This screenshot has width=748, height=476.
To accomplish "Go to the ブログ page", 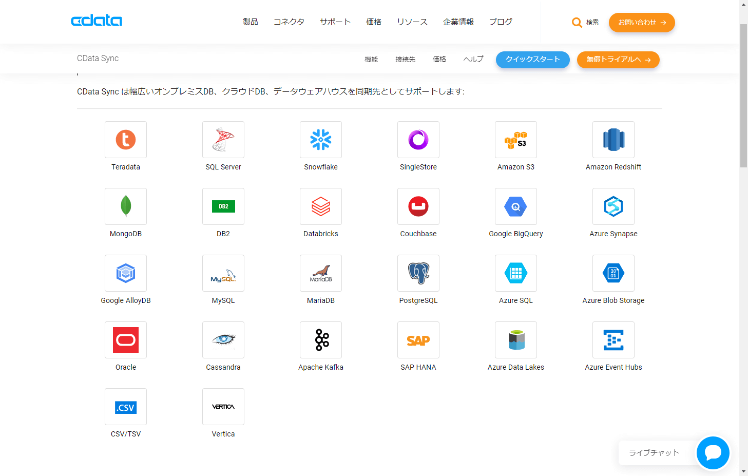I will click(501, 22).
